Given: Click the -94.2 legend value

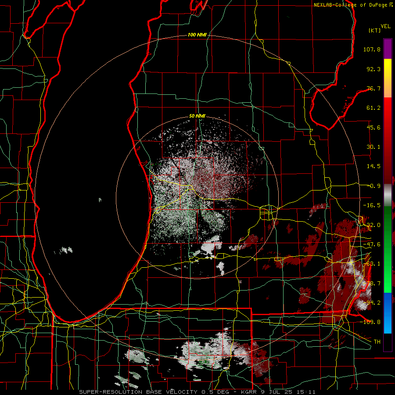Looking at the screenshot, I should coord(372,302).
